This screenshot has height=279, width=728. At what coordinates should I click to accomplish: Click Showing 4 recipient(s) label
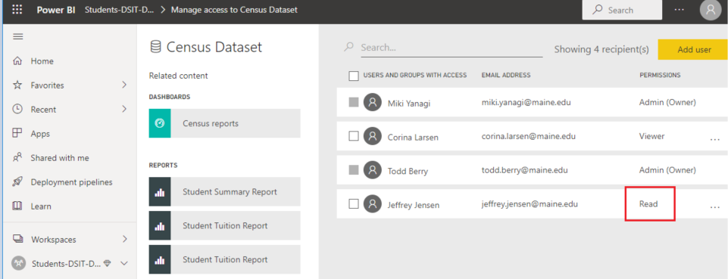tap(601, 50)
